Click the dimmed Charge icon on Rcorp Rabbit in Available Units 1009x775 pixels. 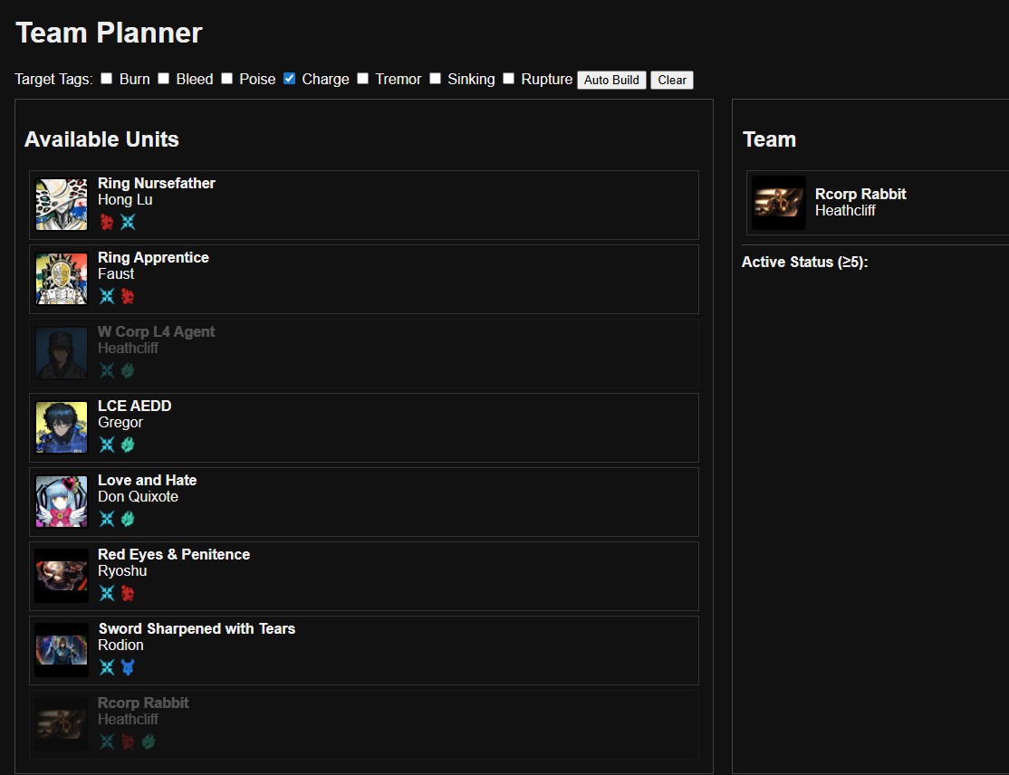107,742
